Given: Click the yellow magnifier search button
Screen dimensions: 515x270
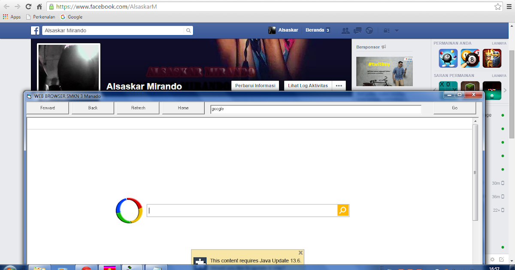Looking at the screenshot, I should [342, 210].
